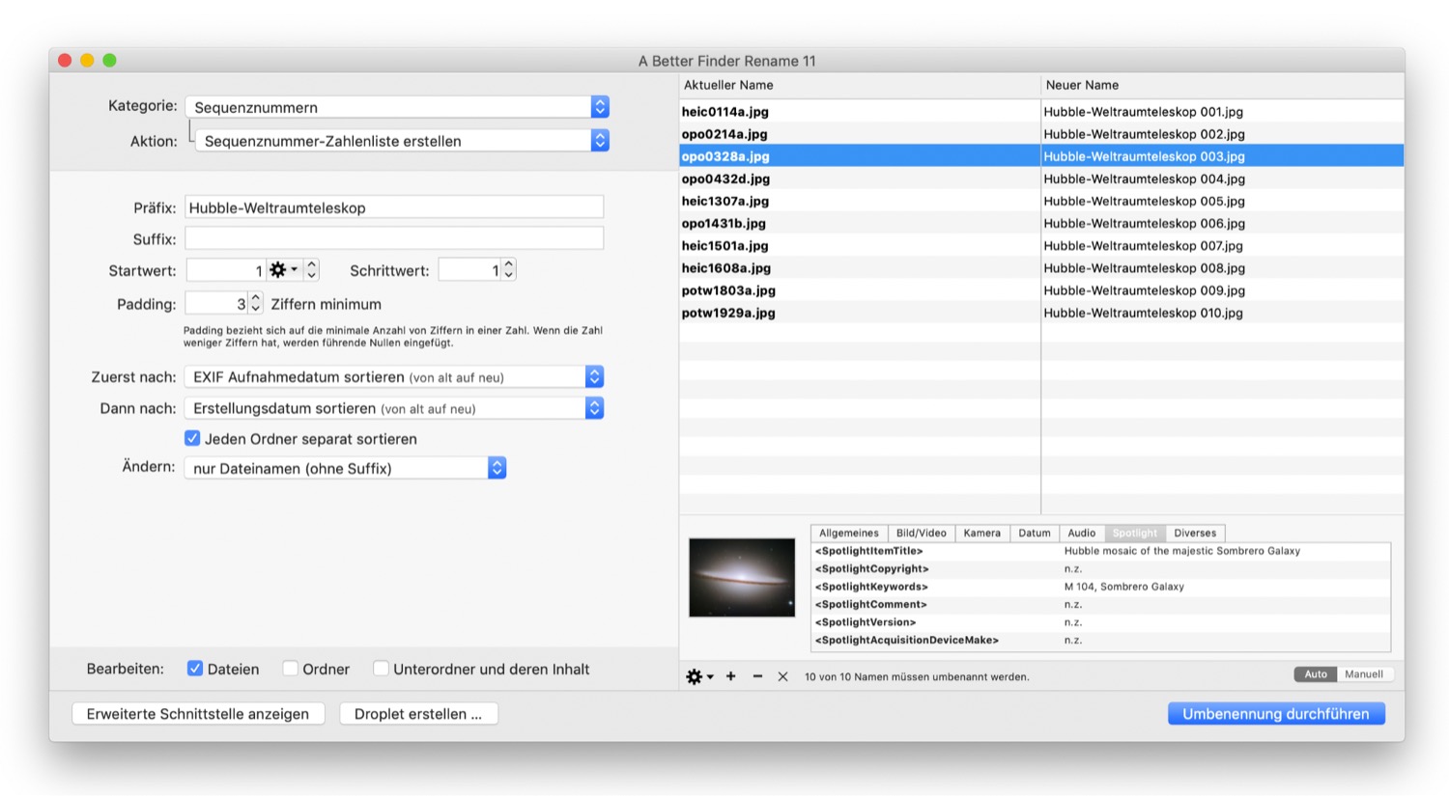This screenshot has height=796, width=1449.
Task: Click into the Präfix text field
Action: coord(394,207)
